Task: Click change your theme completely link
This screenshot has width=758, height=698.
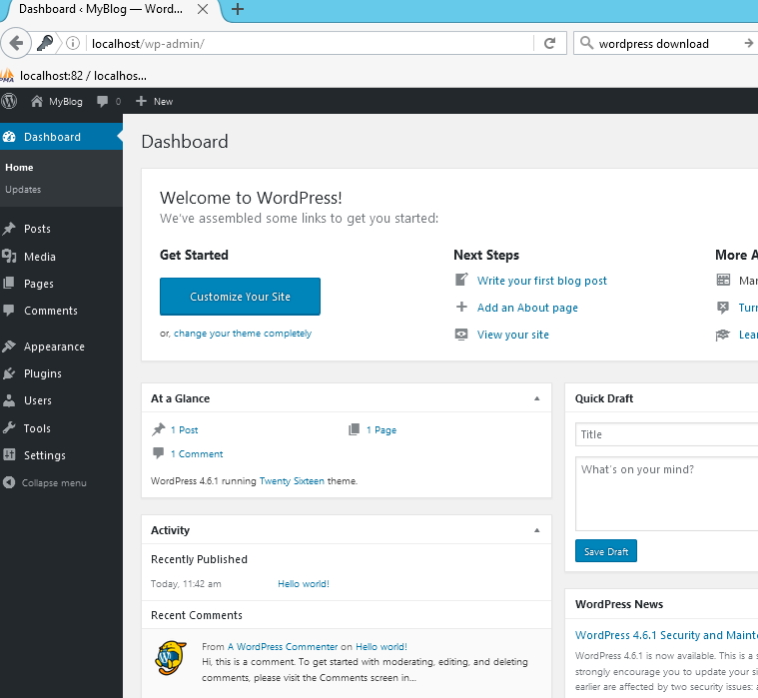Action: [243, 334]
